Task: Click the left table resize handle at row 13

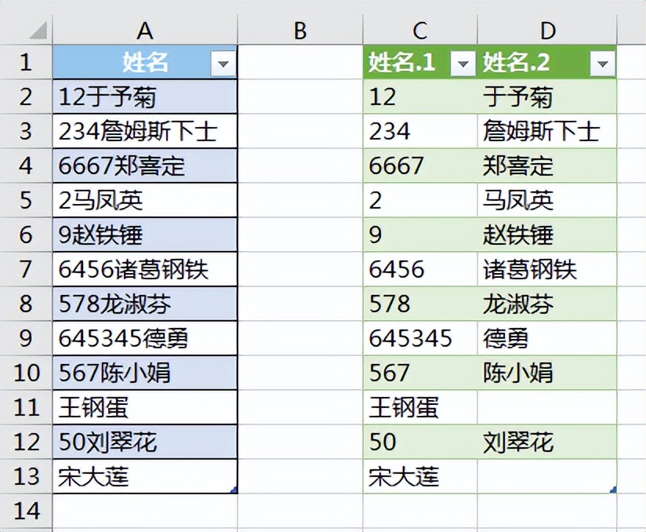Action: [x=234, y=490]
